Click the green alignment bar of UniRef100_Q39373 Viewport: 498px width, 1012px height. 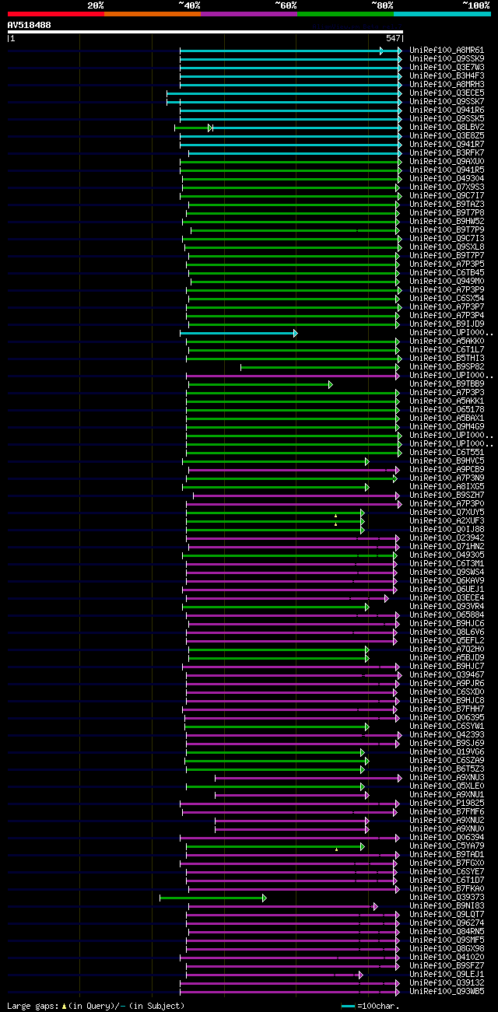(213, 898)
